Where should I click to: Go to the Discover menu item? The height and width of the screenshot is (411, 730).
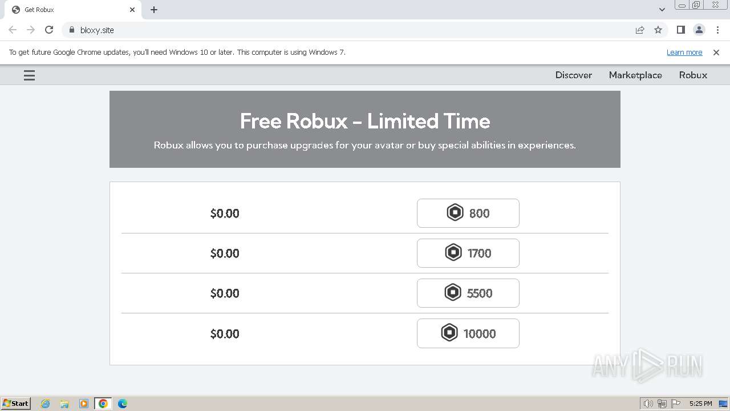(573, 75)
